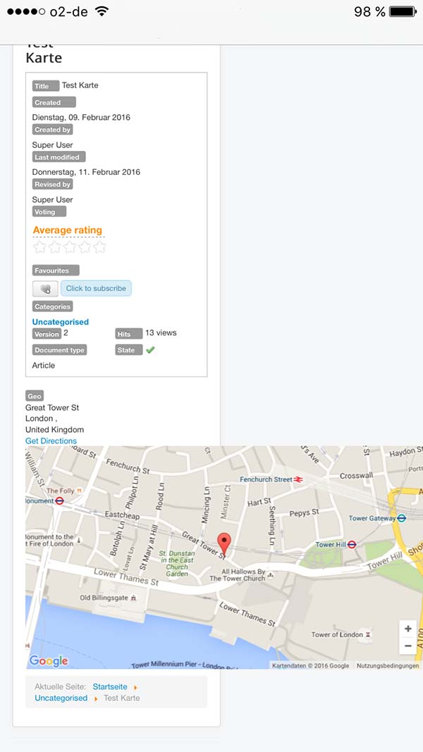Open the Uncategorised category link
This screenshot has height=752, width=423.
click(x=61, y=322)
